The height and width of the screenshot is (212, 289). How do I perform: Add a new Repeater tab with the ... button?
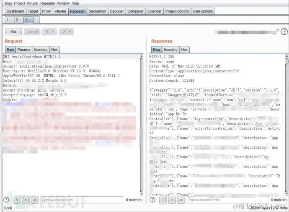pos(36,20)
